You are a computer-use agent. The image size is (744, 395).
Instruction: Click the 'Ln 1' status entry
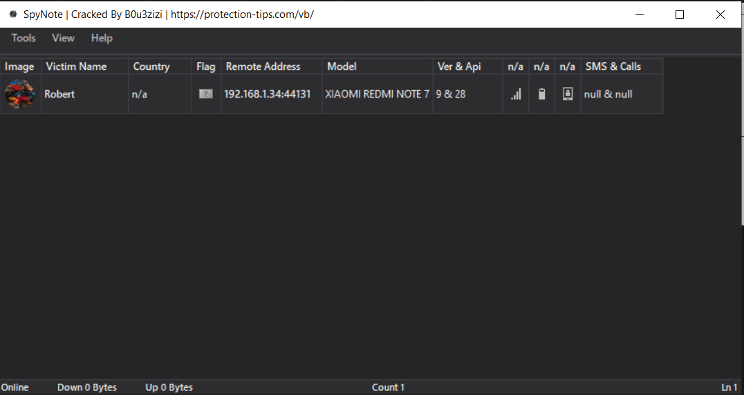(x=729, y=387)
